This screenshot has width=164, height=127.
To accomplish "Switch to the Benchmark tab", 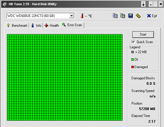I will click(x=17, y=26).
